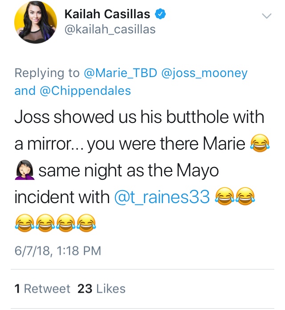The width and height of the screenshot is (285, 310).
Task: Click the facepalm woman emoji
Action: pos(24,170)
